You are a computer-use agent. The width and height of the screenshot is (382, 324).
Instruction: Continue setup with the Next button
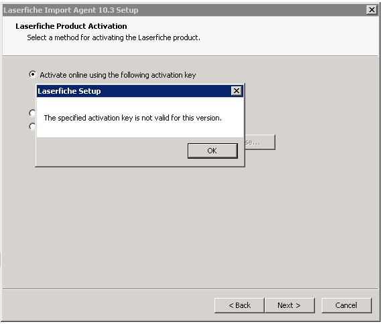[x=290, y=305]
